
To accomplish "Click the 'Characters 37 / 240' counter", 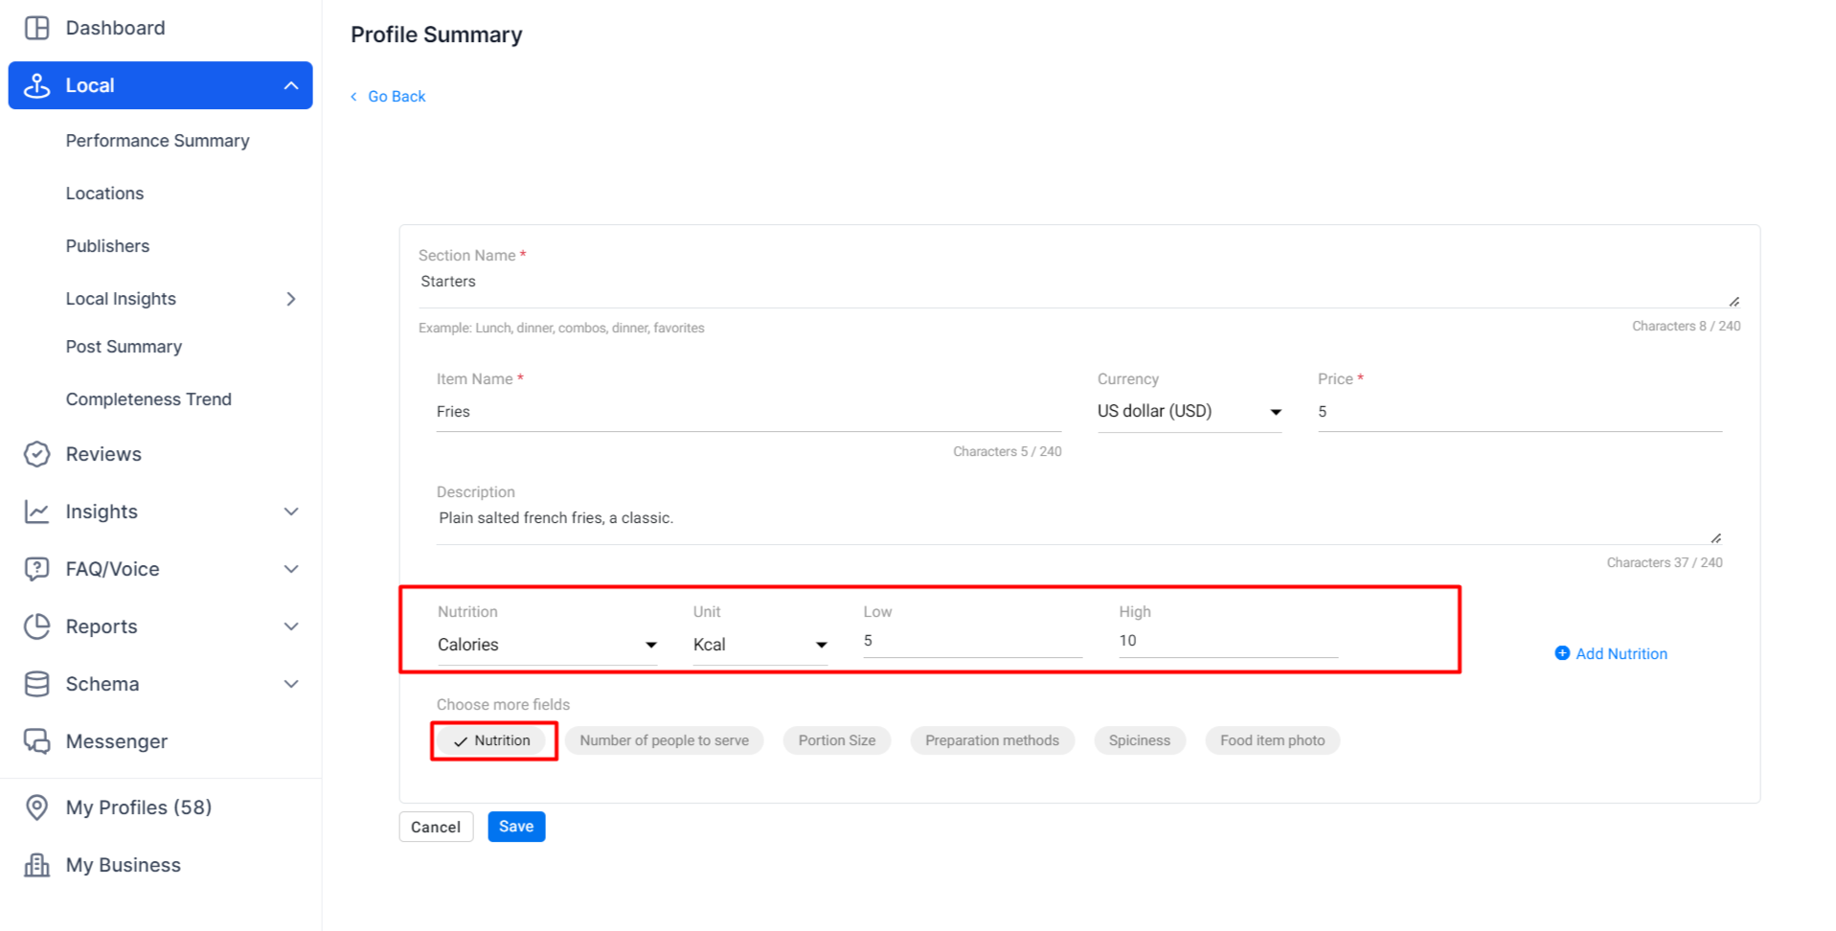I will 1665,563.
